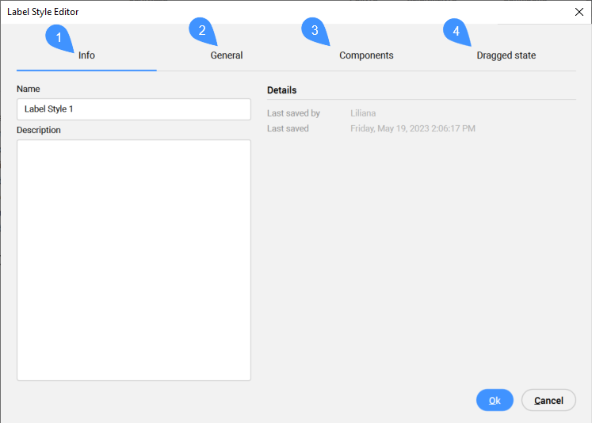Click the Last saved date value
The image size is (592, 423).
pos(412,128)
